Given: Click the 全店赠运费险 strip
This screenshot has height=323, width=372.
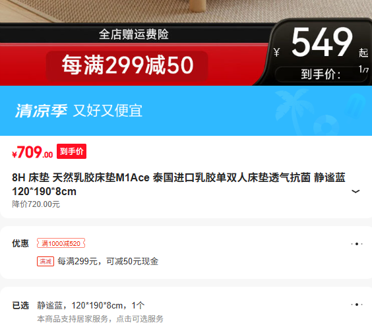Looking at the screenshot, I should point(134,34).
